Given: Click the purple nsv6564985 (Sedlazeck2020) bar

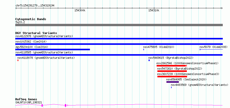Looking at the screenshot, I should (173, 82).
